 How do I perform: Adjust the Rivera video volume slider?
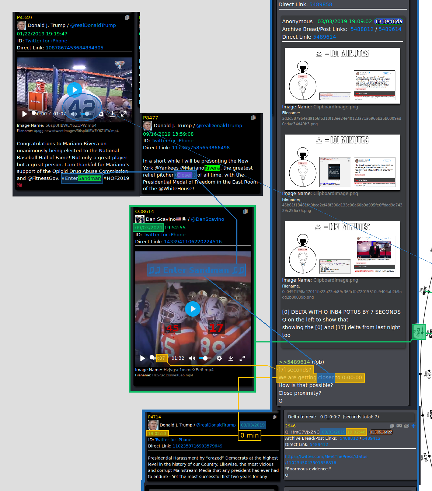pyautogui.click(x=87, y=114)
